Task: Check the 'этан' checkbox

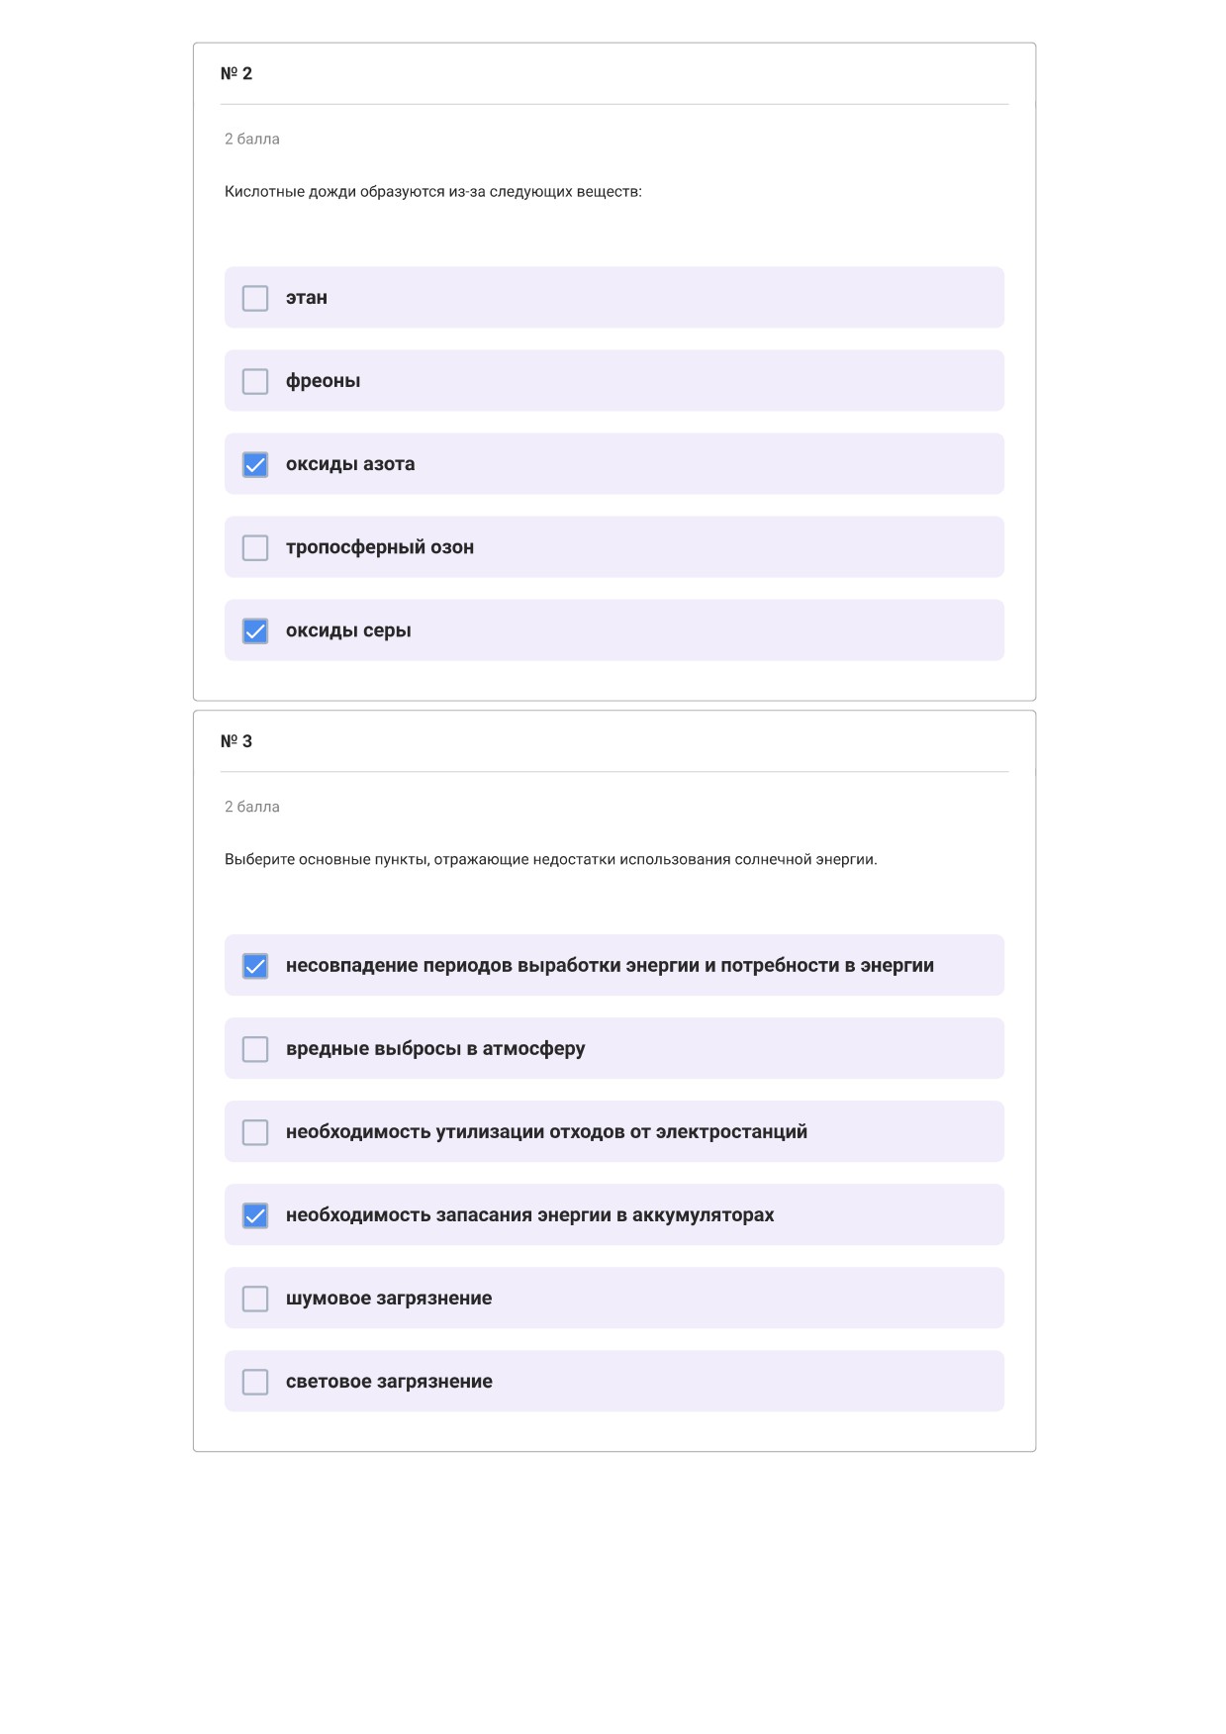Action: point(255,298)
